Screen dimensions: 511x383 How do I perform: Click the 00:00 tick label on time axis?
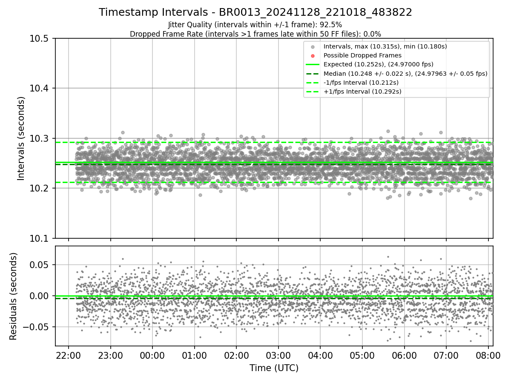click(152, 354)
